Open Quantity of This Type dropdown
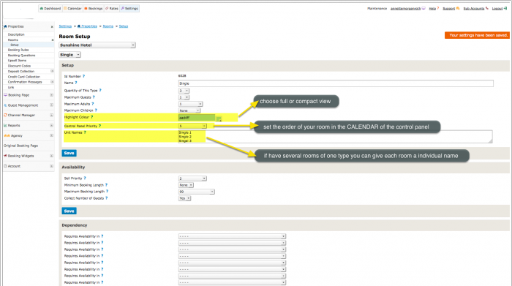This screenshot has width=512, height=286. click(x=184, y=91)
